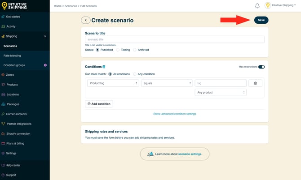Click into the scenario title field
This screenshot has height=180, width=301.
pyautogui.click(x=175, y=39)
